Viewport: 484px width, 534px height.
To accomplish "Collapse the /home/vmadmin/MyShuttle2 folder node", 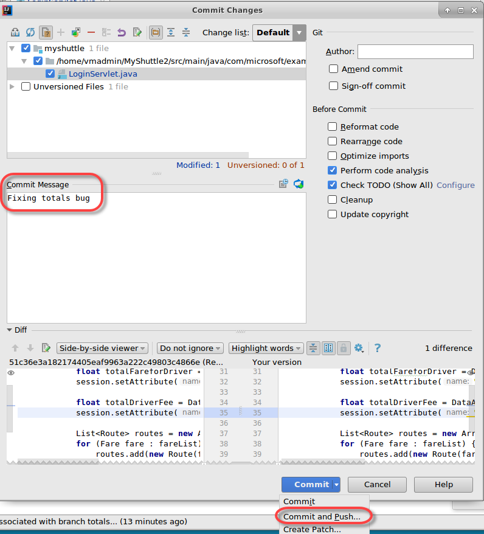I will coord(24,61).
